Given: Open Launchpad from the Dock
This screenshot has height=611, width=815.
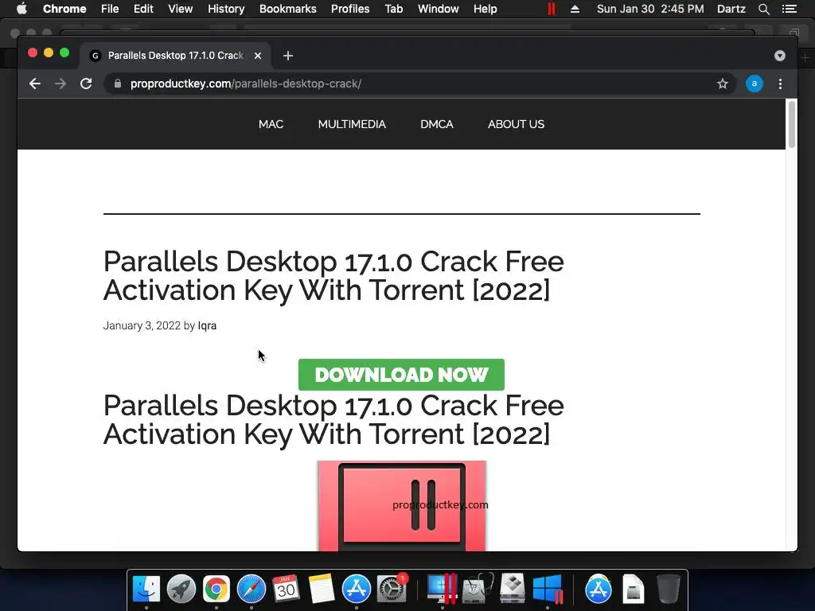Looking at the screenshot, I should (181, 590).
